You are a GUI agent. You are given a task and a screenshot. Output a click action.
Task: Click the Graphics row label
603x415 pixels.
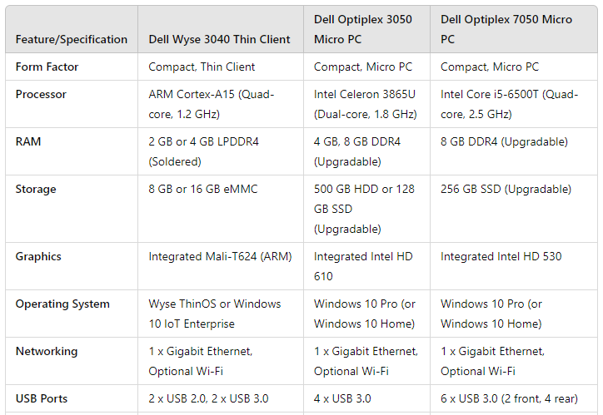(x=38, y=256)
